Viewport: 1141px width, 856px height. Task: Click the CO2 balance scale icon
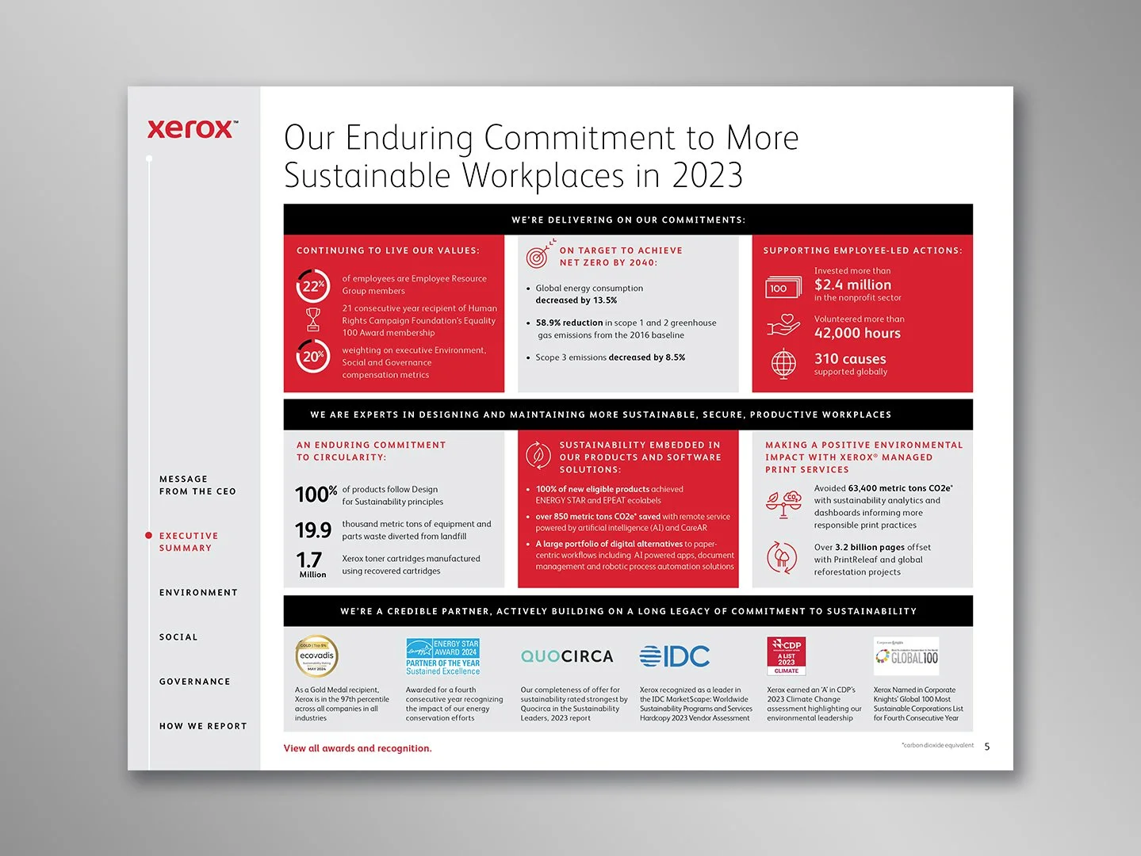click(x=783, y=504)
